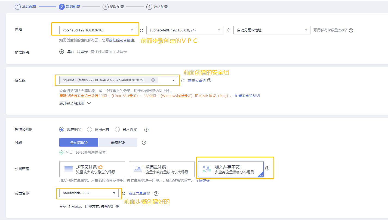Click the 带宽: 5 Mbit/s text
388x220 pixels.
(70, 206)
